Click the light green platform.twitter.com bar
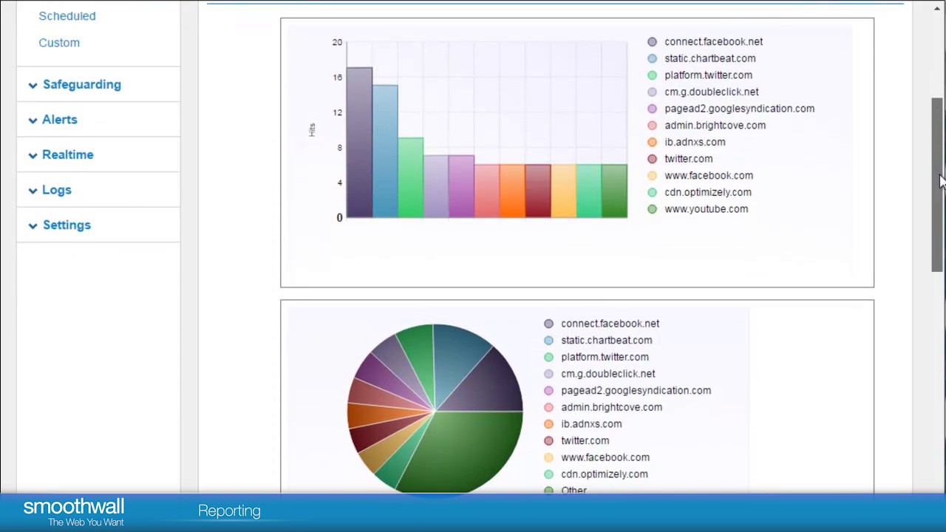The height and width of the screenshot is (532, 946). pyautogui.click(x=411, y=177)
